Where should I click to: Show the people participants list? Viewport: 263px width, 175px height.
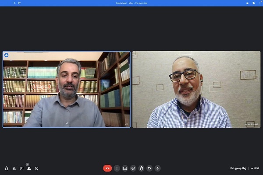[x=28, y=168]
